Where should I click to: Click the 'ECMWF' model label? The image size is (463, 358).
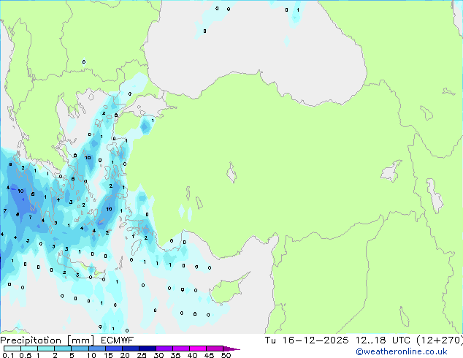coord(118,340)
